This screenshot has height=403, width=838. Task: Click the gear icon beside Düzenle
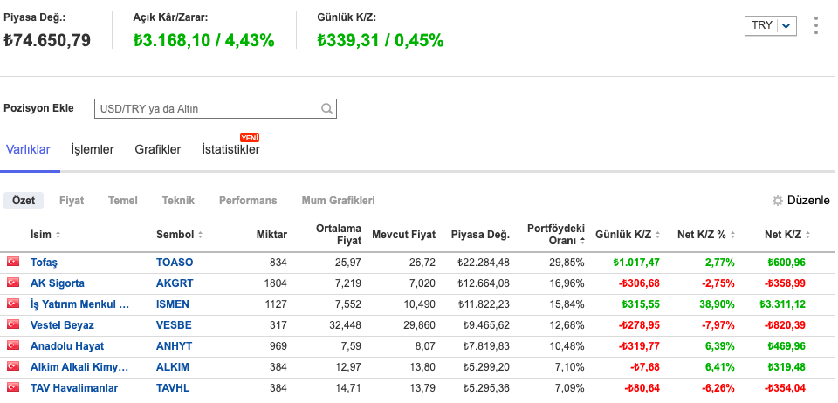pos(777,201)
